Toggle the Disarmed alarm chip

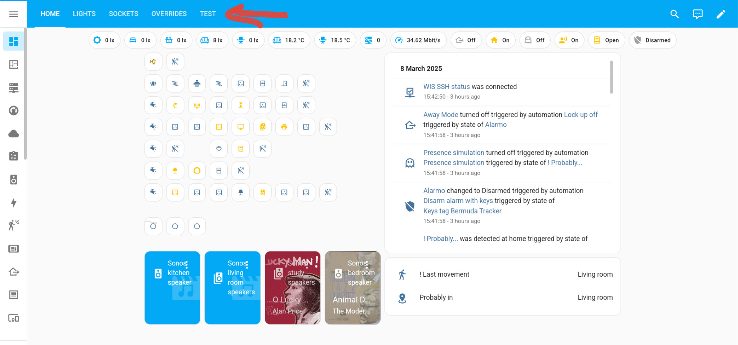coord(653,40)
